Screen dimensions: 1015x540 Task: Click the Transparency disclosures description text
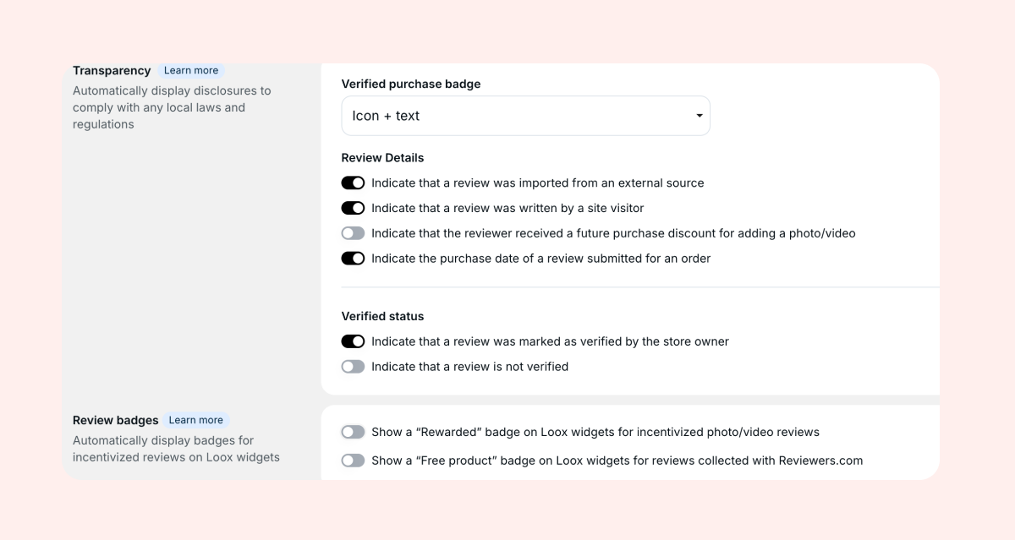[x=172, y=107]
